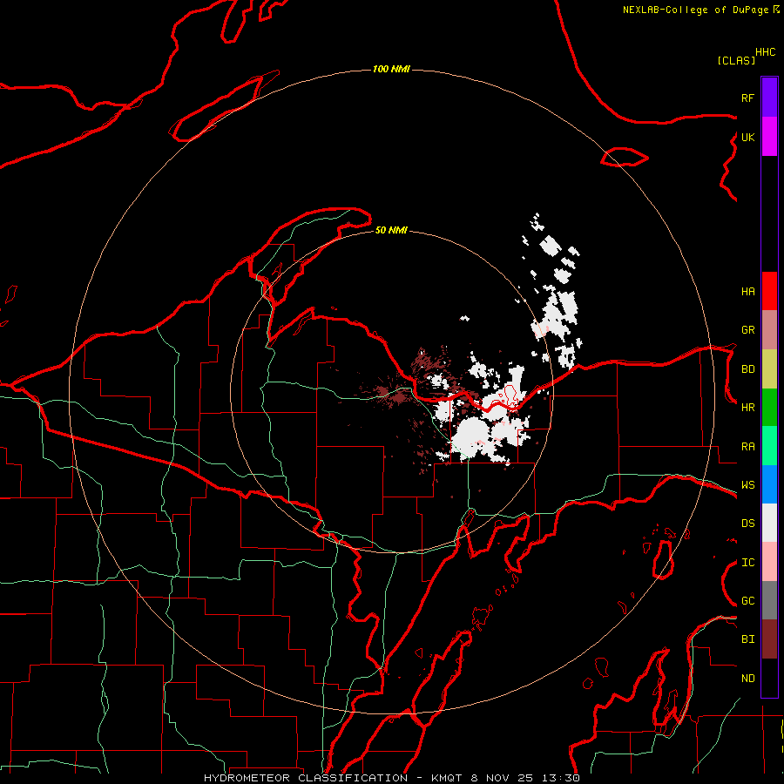Click the 'UK' legend label
The image size is (784, 784).
747,137
